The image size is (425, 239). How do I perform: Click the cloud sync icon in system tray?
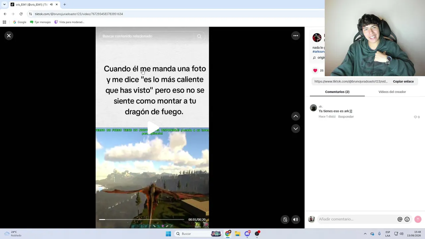pos(372,234)
